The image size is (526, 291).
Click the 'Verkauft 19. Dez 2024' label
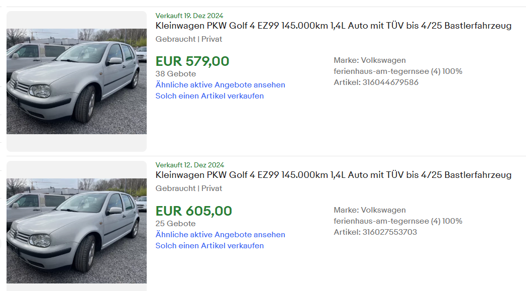click(x=189, y=16)
